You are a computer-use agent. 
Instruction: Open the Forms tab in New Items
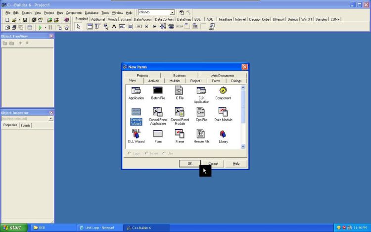click(x=216, y=81)
